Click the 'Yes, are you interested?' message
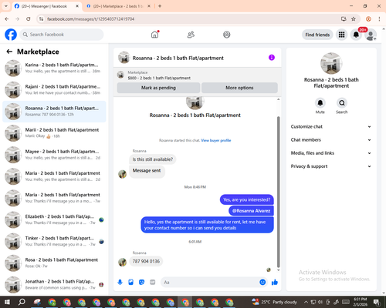The height and width of the screenshot is (308, 386). tap(247, 199)
